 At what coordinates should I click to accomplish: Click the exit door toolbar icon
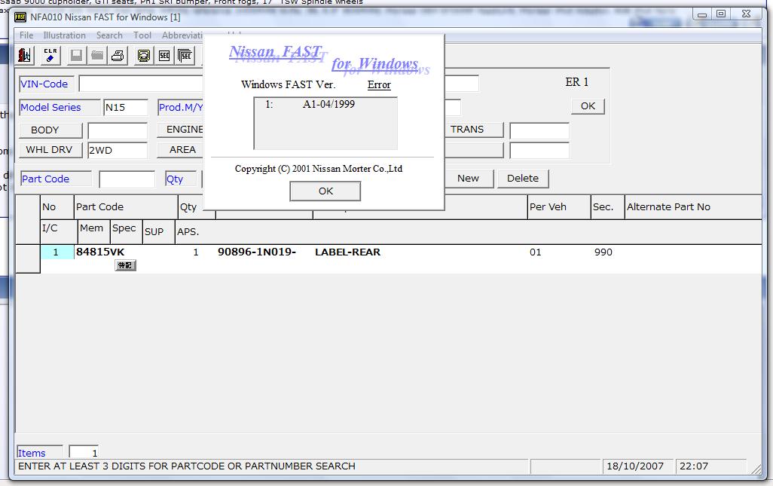point(26,55)
